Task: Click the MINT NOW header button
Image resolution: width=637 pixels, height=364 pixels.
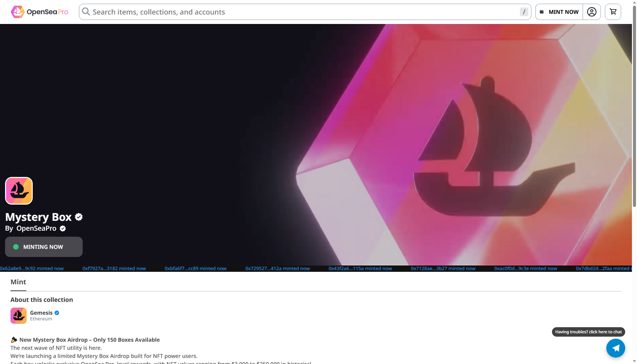Action: click(x=559, y=12)
